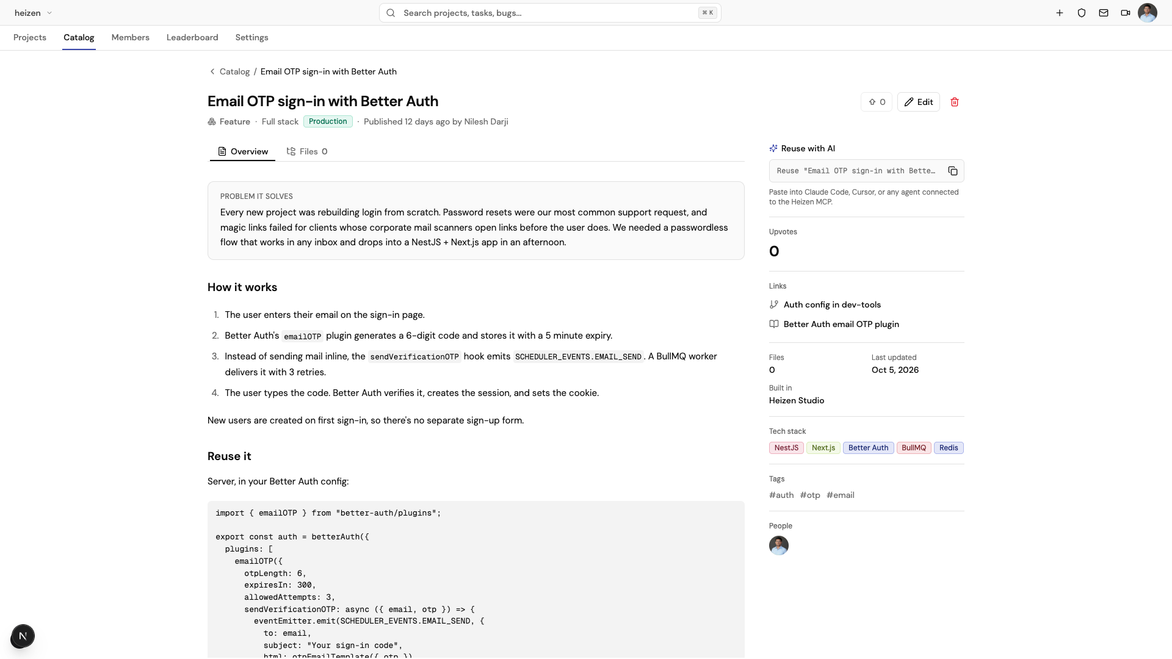Click the BullMQ tech stack tag
Viewport: 1172px width, 659px height.
coord(914,448)
